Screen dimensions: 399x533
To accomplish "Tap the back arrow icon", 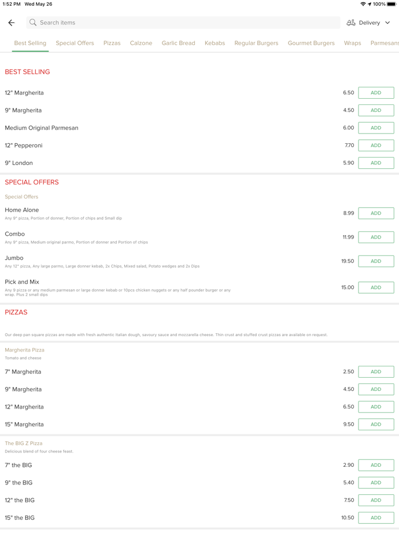I will tap(11, 23).
